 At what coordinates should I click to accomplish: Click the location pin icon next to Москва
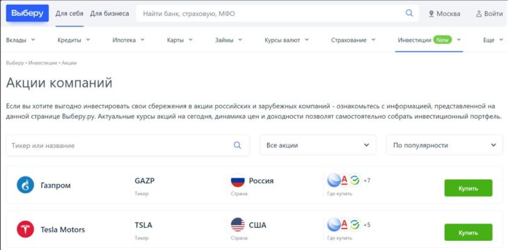click(431, 14)
